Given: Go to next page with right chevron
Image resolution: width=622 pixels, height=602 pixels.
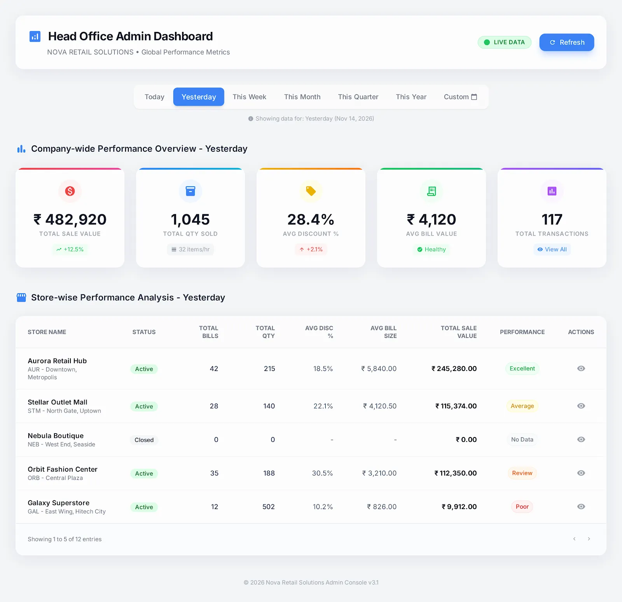Looking at the screenshot, I should 589,539.
